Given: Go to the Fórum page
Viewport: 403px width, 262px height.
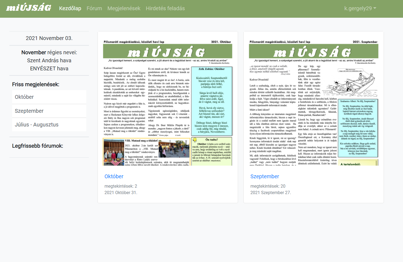Looking at the screenshot, I should click(x=94, y=8).
